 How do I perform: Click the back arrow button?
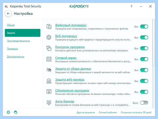(x=8, y=13)
